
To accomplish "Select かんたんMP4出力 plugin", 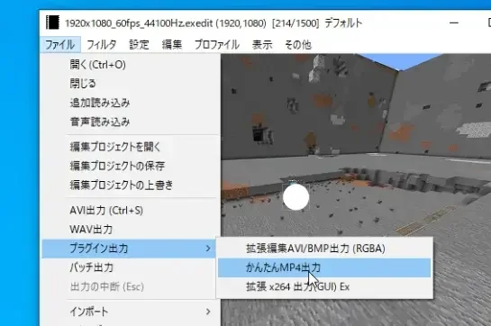I will (324, 267).
